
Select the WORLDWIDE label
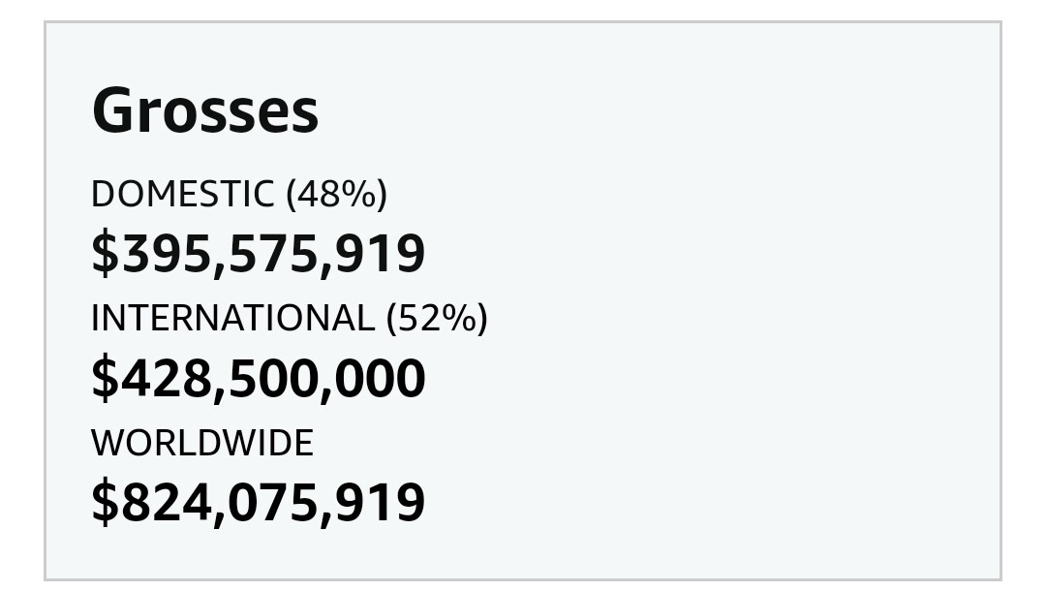pos(202,444)
